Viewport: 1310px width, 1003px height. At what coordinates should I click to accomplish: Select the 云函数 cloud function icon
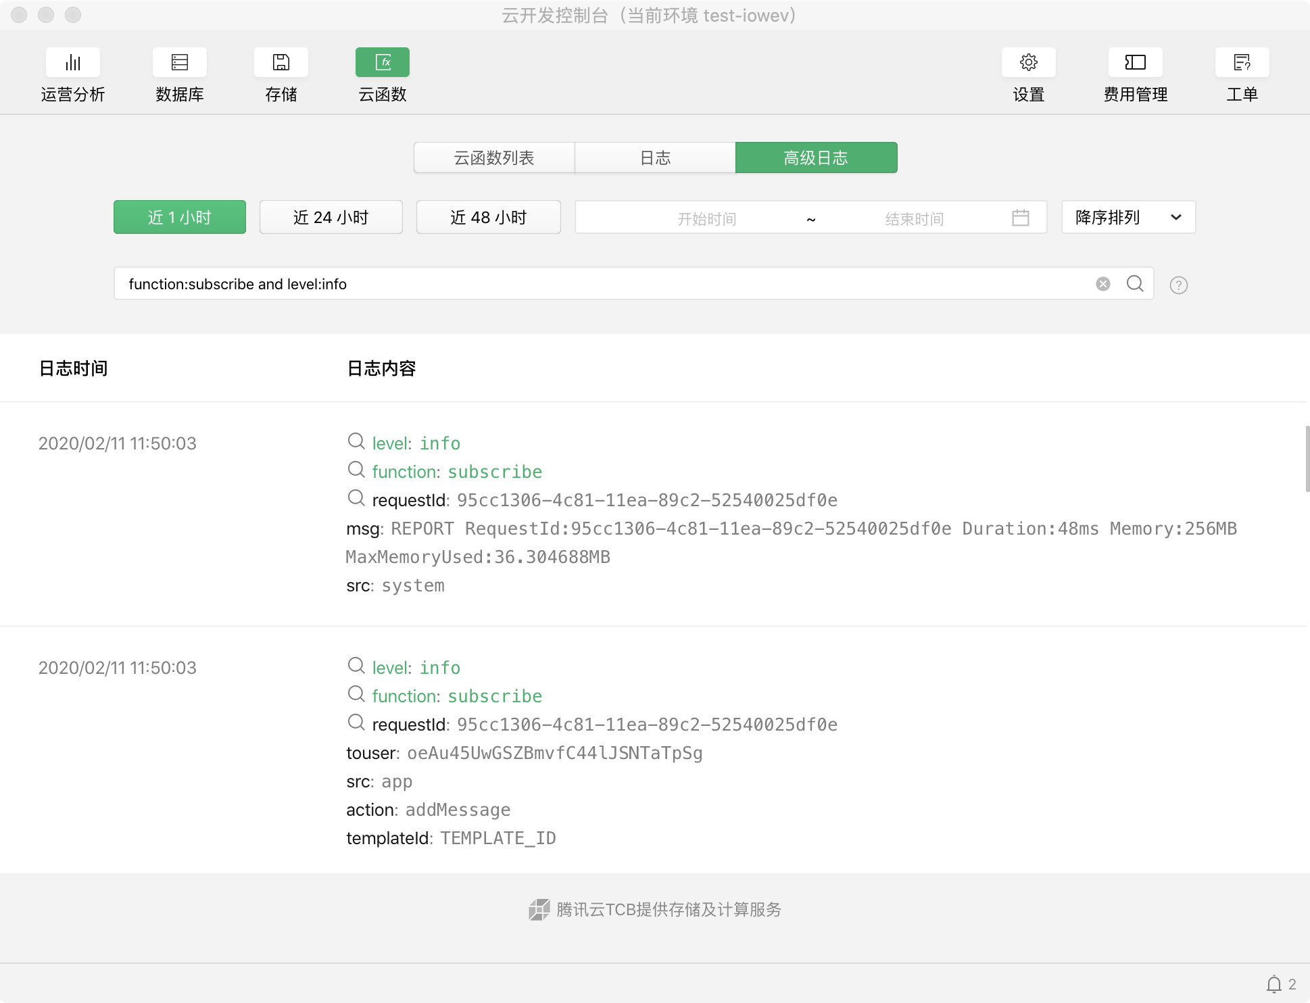click(x=382, y=63)
